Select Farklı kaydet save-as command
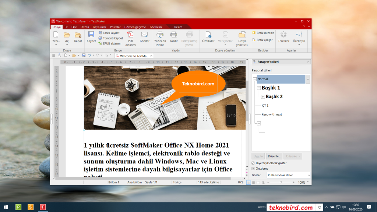 tap(109, 33)
